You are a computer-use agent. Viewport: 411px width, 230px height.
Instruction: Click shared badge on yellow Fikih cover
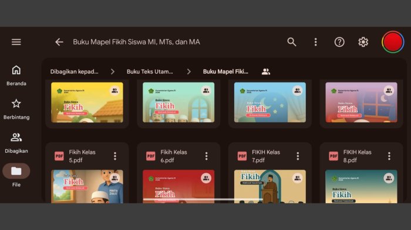tap(114, 91)
